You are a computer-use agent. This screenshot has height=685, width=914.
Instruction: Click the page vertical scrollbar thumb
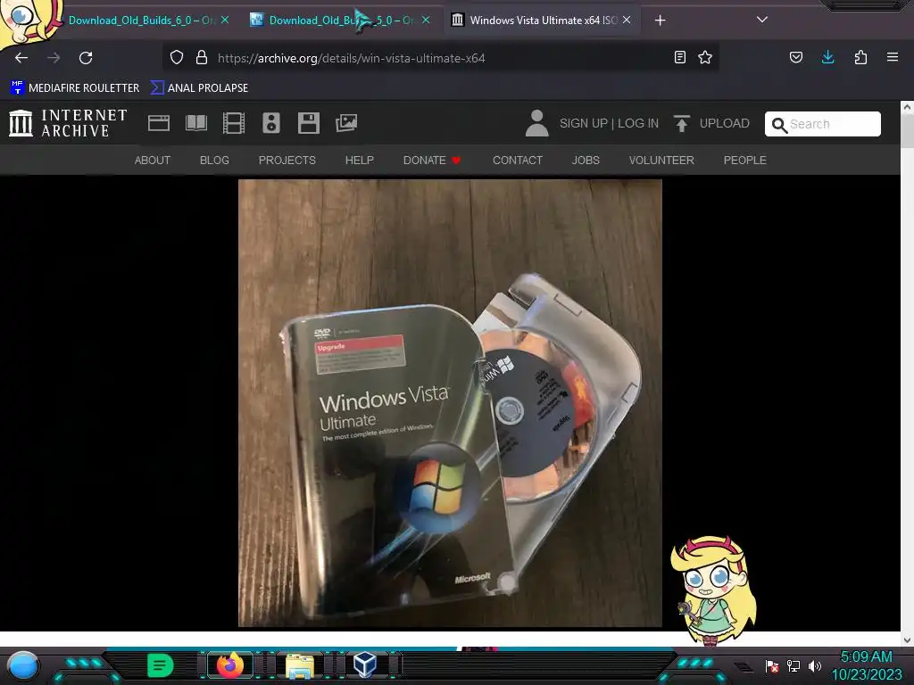click(907, 131)
